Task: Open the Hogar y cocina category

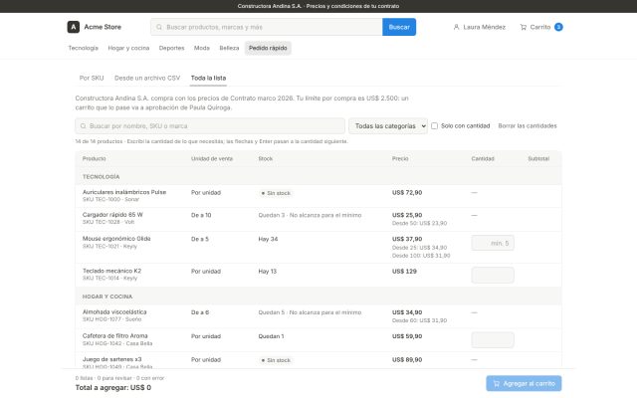Action: (x=128, y=48)
